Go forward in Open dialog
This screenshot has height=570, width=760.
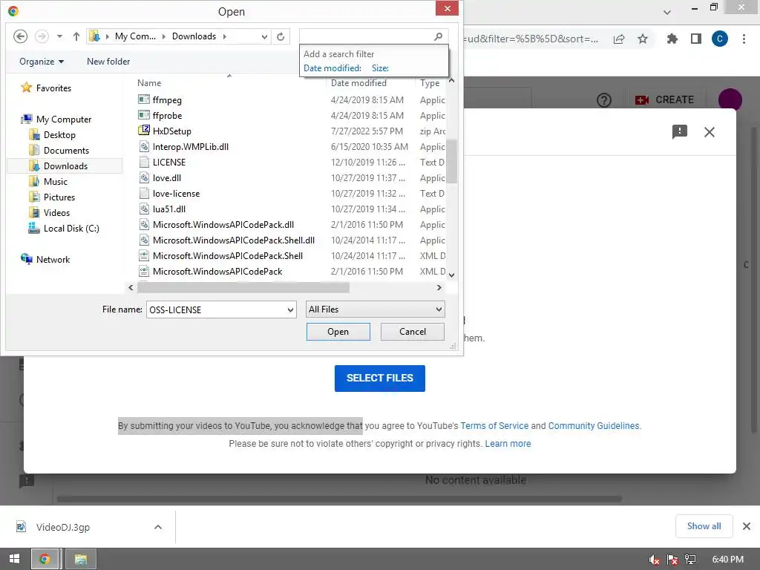point(42,36)
